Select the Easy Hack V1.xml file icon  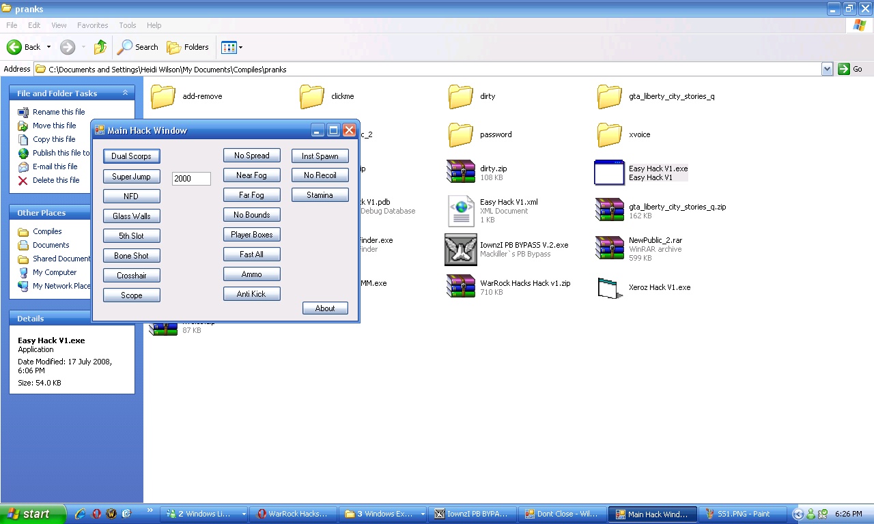pyautogui.click(x=461, y=211)
